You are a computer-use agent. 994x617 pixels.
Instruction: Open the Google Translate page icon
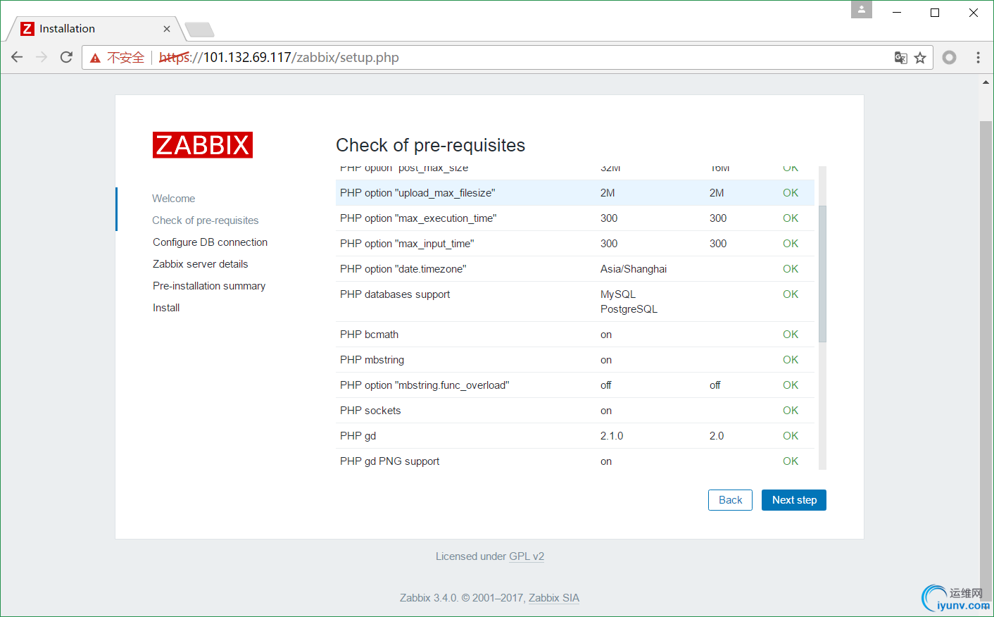click(900, 58)
